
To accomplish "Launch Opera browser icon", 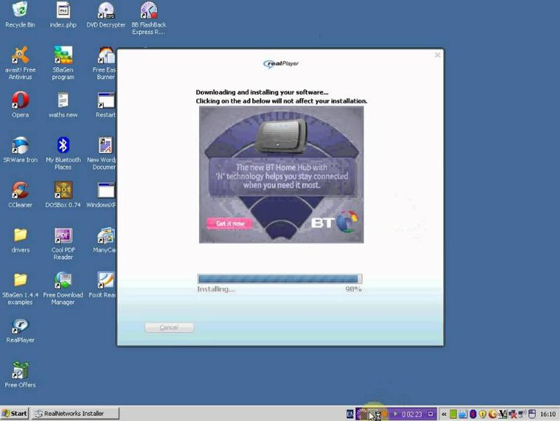I will tap(20, 104).
